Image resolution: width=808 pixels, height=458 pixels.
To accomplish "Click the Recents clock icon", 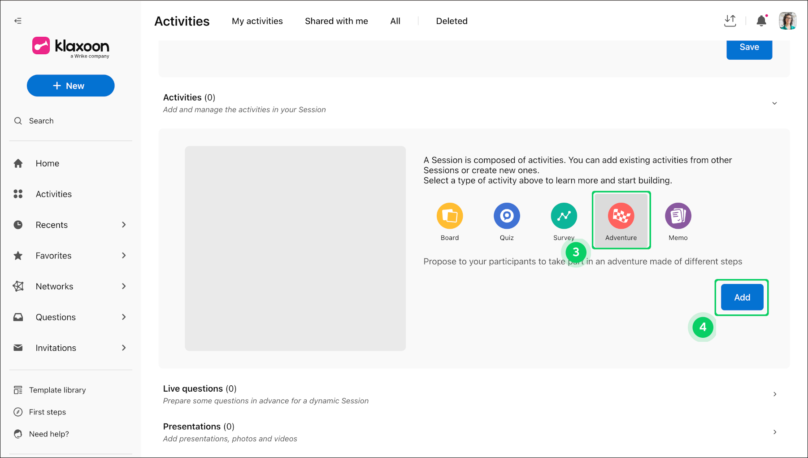I will pos(18,225).
